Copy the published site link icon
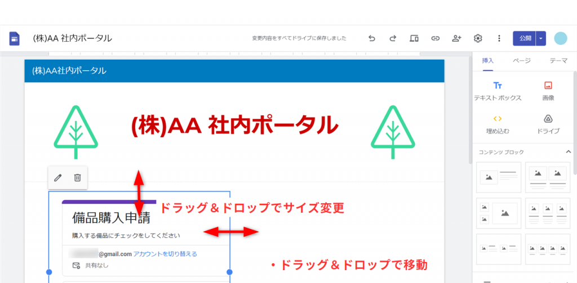Image resolution: width=577 pixels, height=283 pixels. (435, 38)
